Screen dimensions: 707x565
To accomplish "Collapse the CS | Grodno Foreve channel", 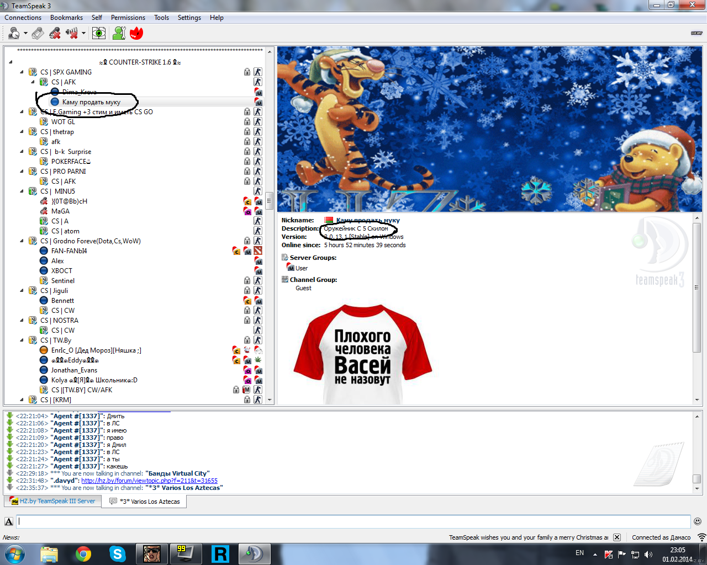I will [x=22, y=241].
